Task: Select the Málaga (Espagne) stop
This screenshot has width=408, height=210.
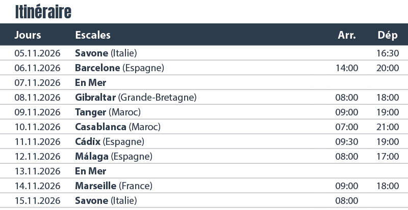Action: (113, 156)
